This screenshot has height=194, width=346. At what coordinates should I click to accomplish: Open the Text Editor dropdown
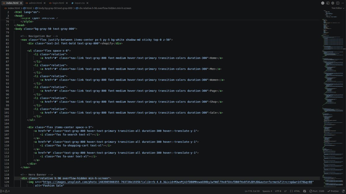[x=338, y=8]
